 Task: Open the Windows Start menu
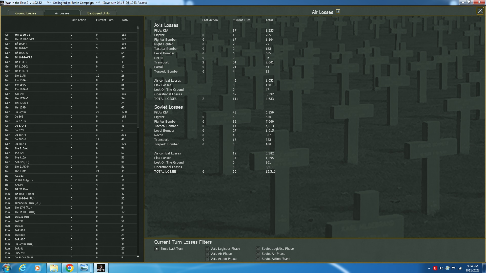coord(7,268)
